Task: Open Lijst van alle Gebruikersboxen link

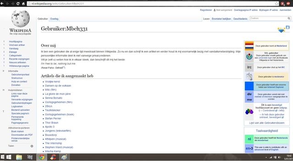Action: pos(266,123)
